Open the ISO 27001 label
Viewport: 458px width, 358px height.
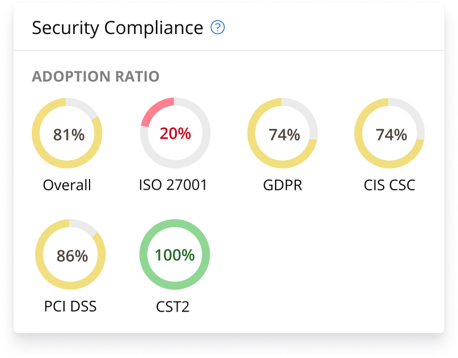tap(173, 185)
